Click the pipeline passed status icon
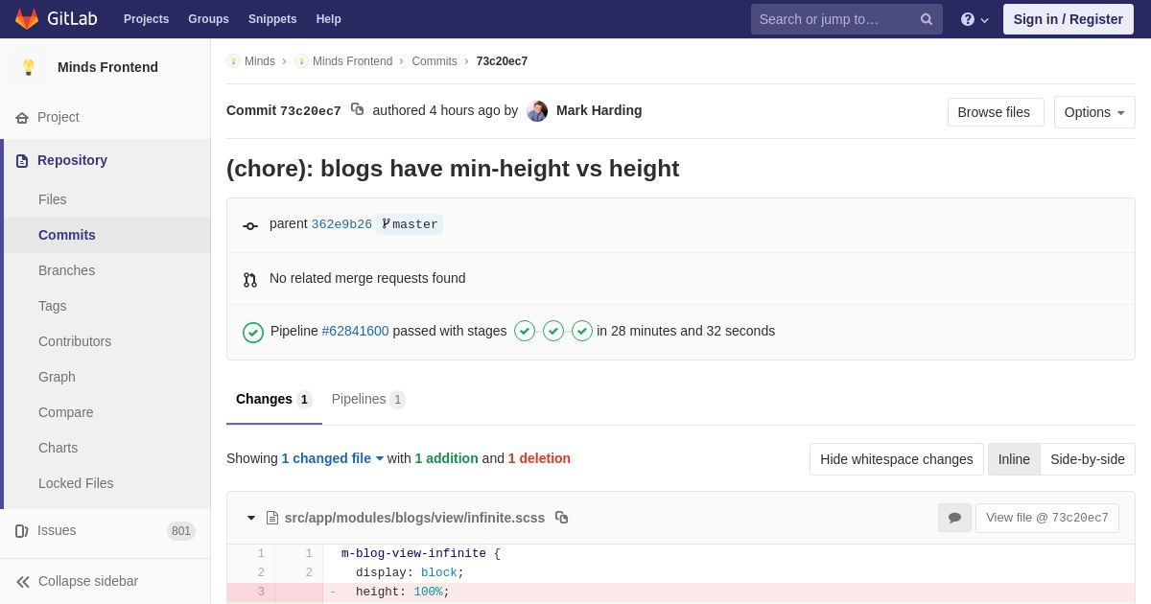Screen dimensions: 1151x604 [x=253, y=332]
